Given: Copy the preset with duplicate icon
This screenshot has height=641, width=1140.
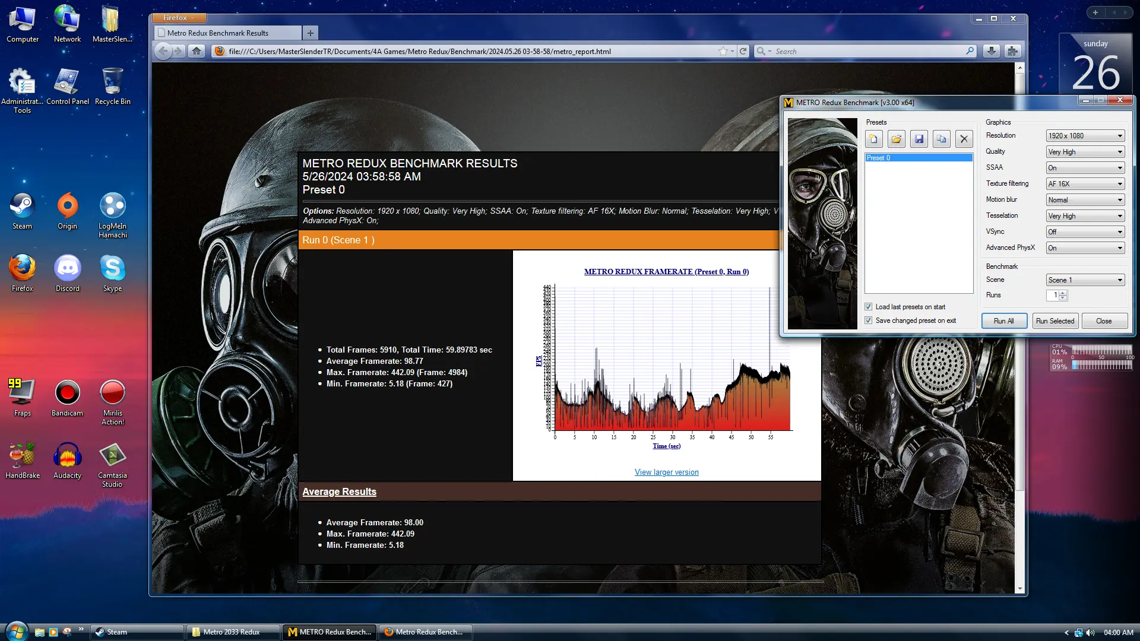Looking at the screenshot, I should click(x=941, y=139).
